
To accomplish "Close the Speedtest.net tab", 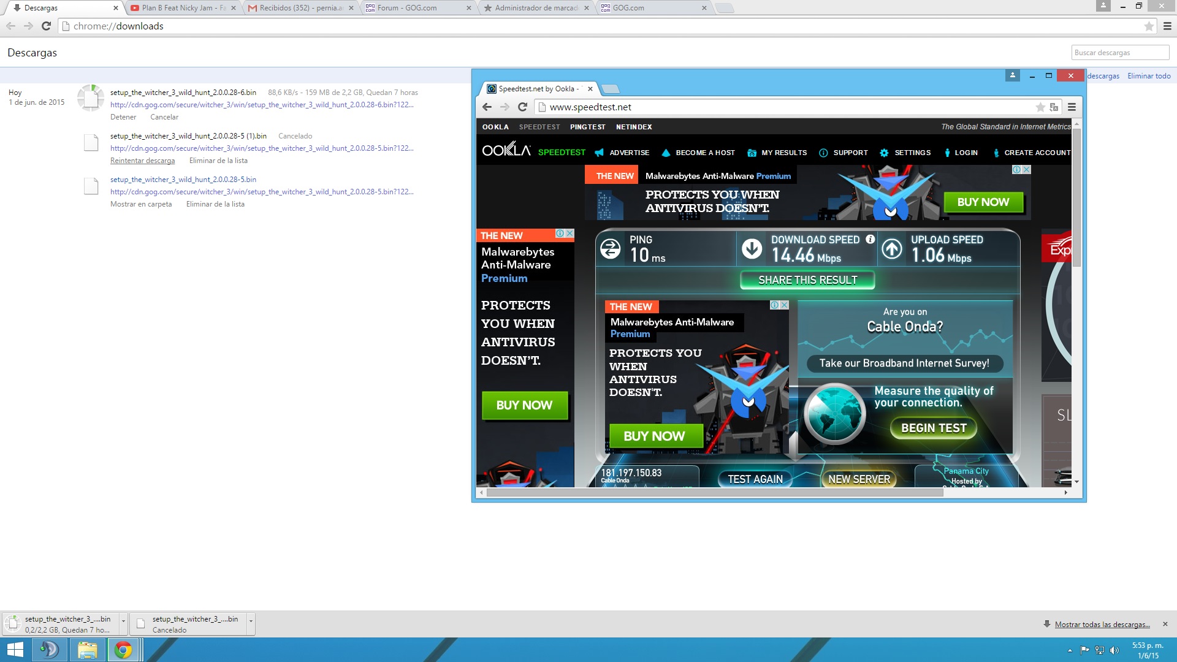I will click(590, 89).
